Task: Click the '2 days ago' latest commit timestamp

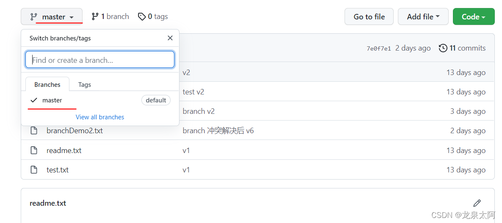Action: pos(413,48)
